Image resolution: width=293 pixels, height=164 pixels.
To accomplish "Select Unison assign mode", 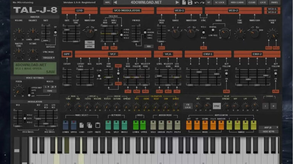I will tap(161, 125).
